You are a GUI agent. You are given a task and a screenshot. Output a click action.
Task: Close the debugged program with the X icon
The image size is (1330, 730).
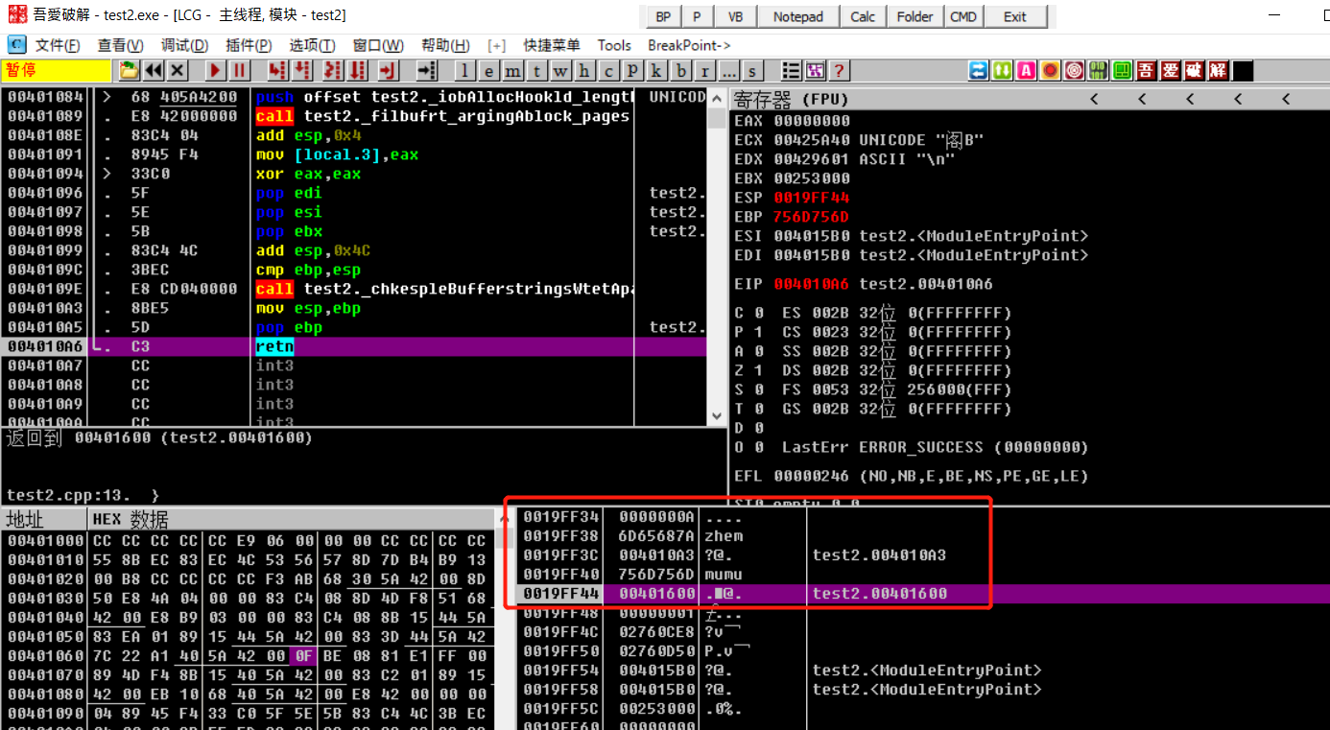[x=178, y=71]
